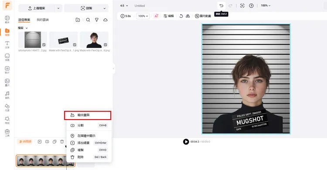Viewport: 327px width, 170px height.
Task: Split clip icon in timeline toolbar
Action: [47, 142]
